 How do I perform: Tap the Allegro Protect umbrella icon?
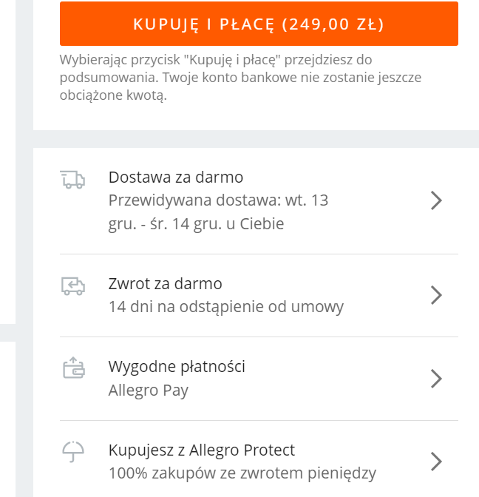(x=73, y=452)
